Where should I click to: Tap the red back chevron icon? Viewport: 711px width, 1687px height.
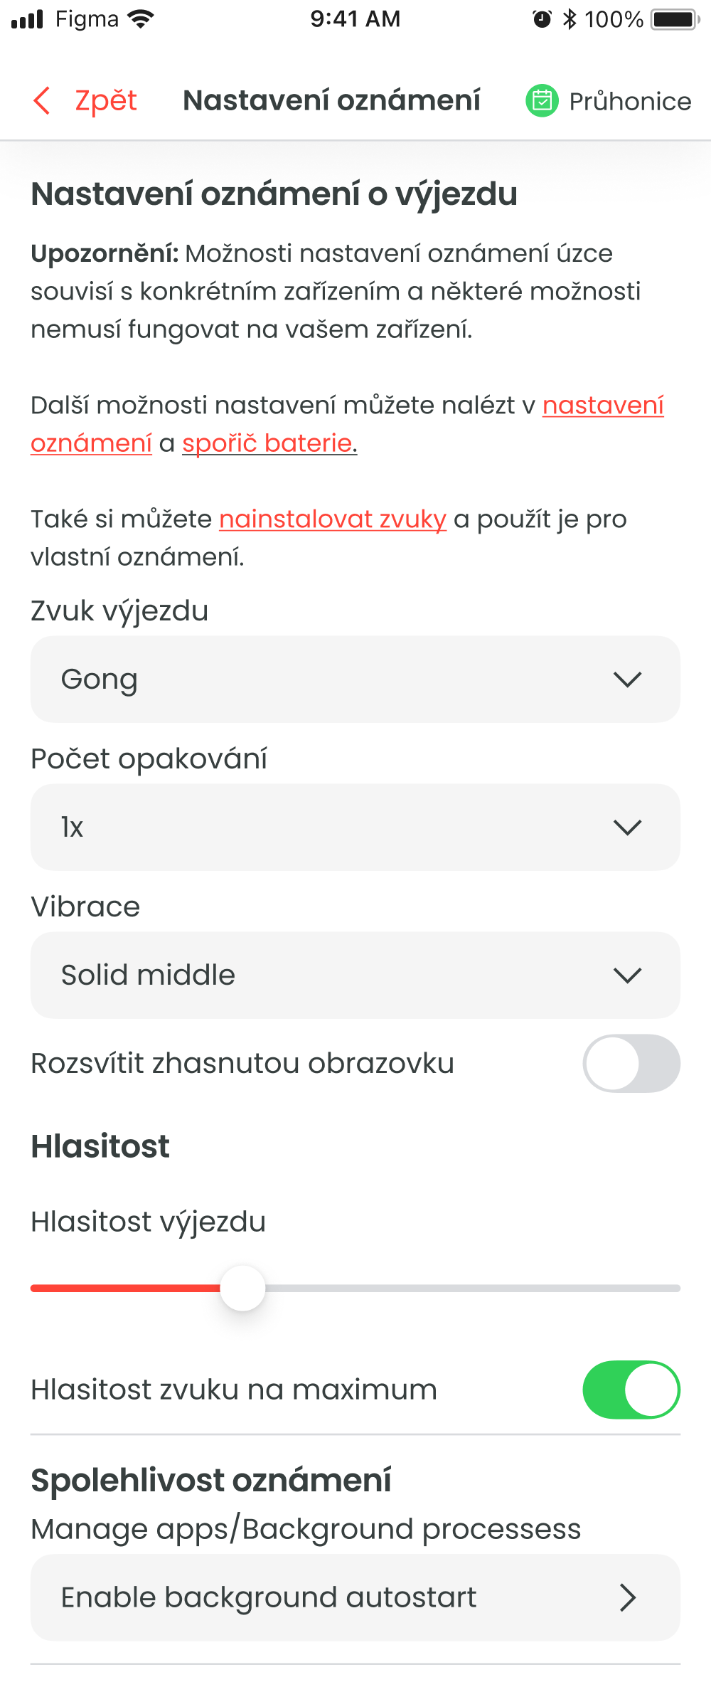point(42,100)
